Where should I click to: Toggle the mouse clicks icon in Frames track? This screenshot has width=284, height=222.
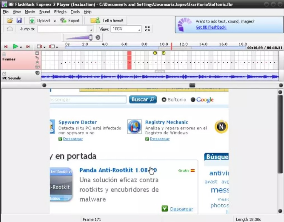(37, 63)
